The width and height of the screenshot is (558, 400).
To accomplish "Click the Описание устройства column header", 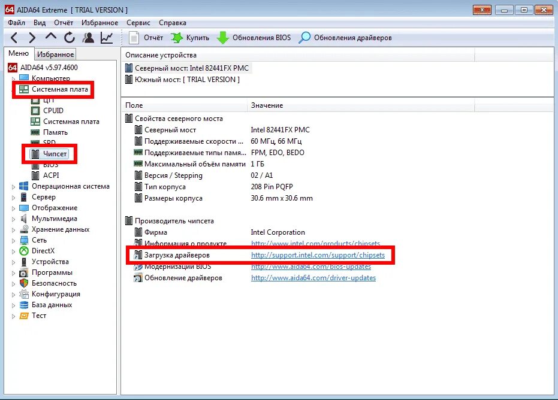I will click(x=298, y=55).
